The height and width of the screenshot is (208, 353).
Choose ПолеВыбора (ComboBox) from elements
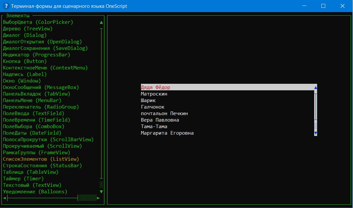(33, 126)
